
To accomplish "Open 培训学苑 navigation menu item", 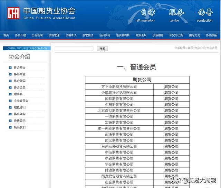I will [x=105, y=35].
